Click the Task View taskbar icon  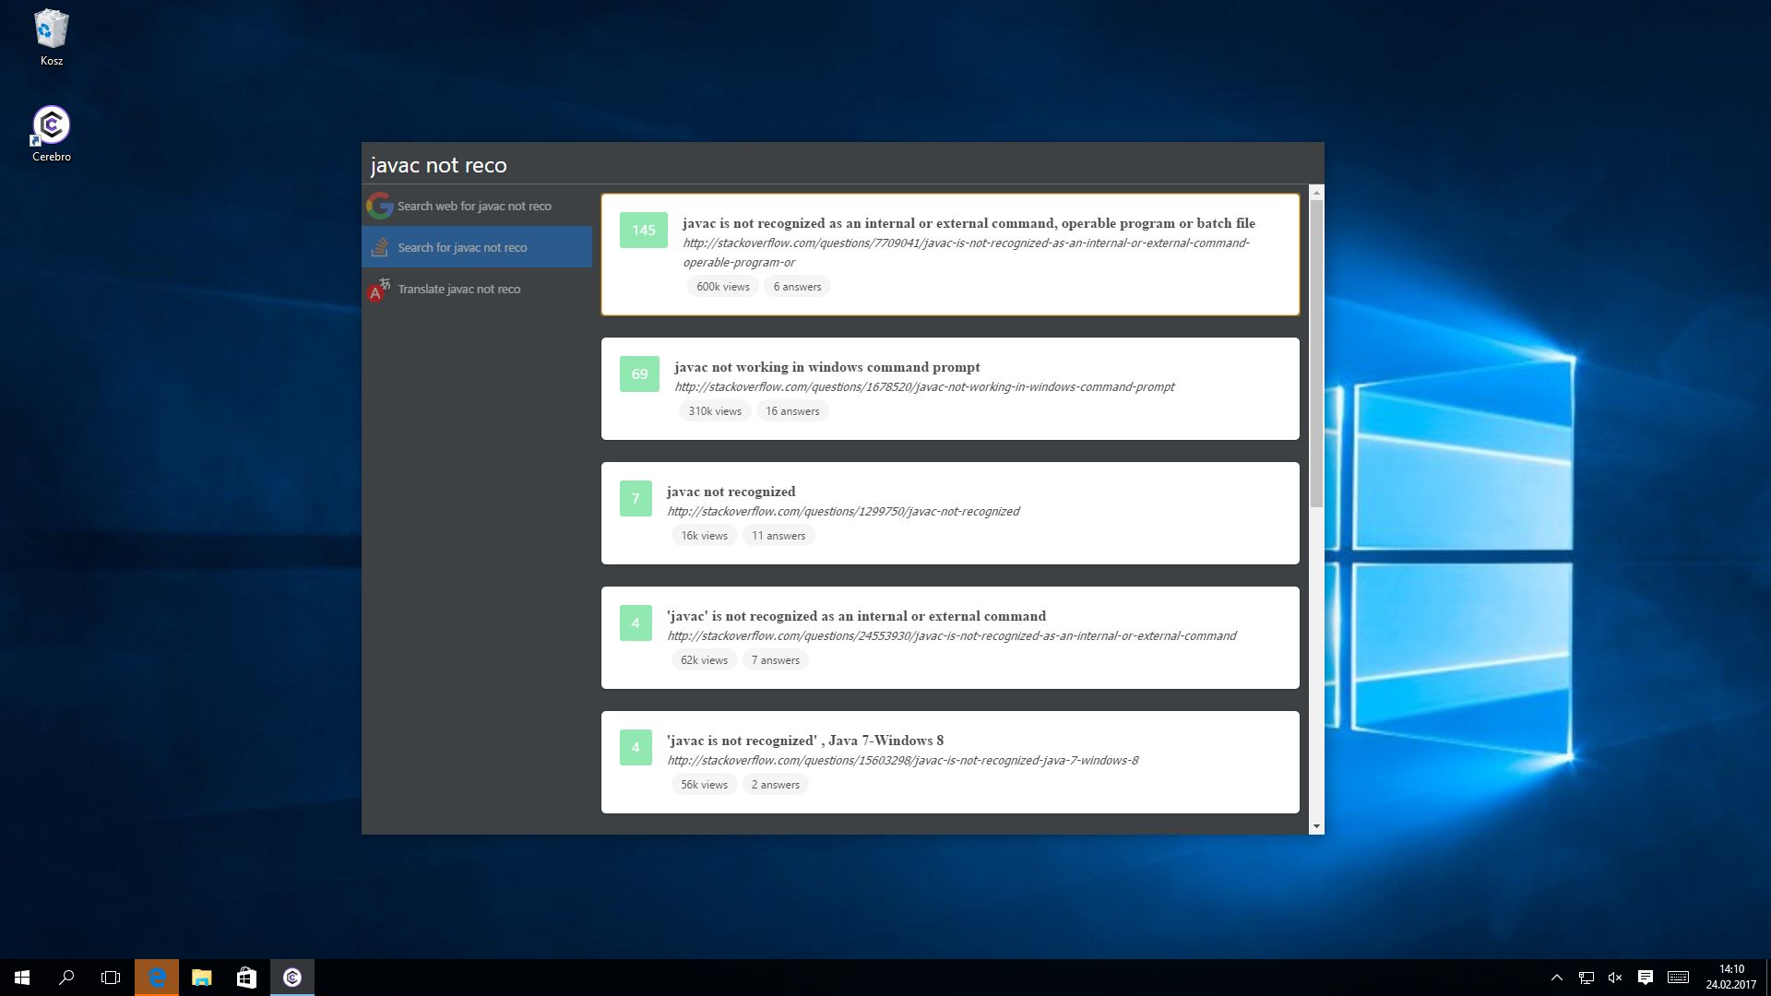click(x=111, y=978)
